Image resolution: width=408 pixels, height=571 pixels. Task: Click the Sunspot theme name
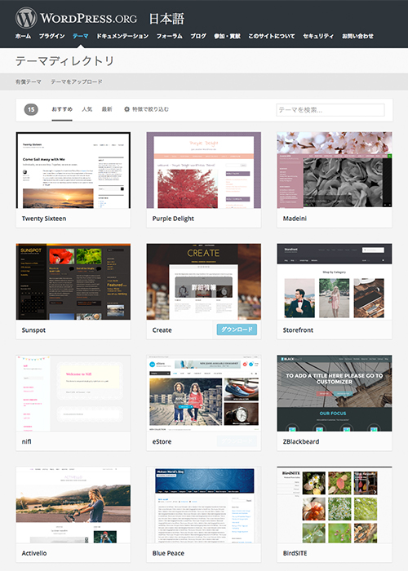pyautogui.click(x=33, y=330)
